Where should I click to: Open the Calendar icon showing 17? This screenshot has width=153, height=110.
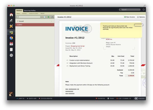click(11, 44)
